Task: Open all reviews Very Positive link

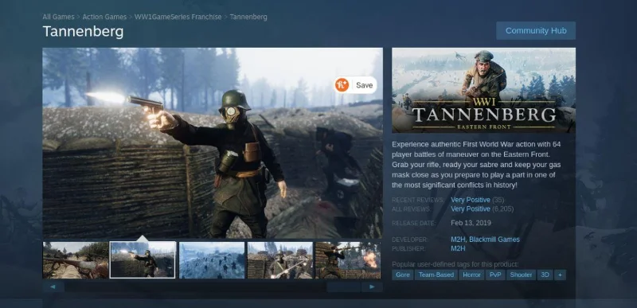Action: (471, 209)
